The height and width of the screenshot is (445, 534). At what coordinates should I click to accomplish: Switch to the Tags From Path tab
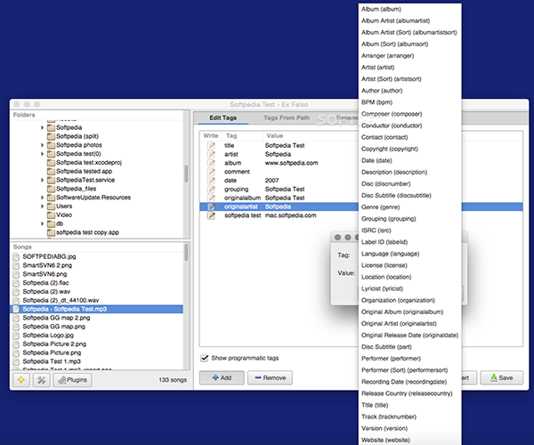click(286, 117)
